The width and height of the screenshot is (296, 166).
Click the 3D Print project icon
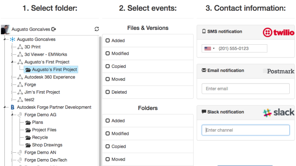click(20, 47)
